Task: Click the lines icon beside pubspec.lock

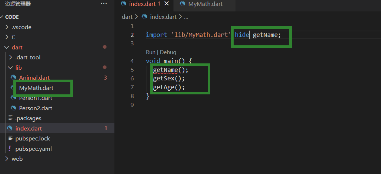Action: pyautogui.click(x=10, y=138)
